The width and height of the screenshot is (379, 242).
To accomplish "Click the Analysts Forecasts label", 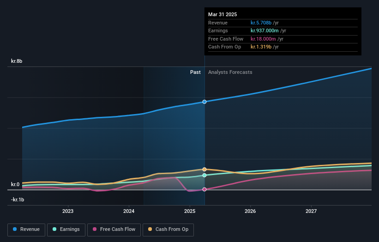I will click(x=230, y=72).
